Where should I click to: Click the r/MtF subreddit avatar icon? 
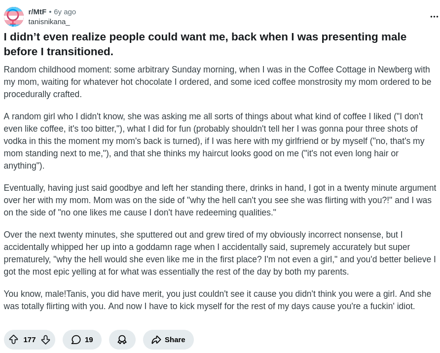pyautogui.click(x=13, y=17)
